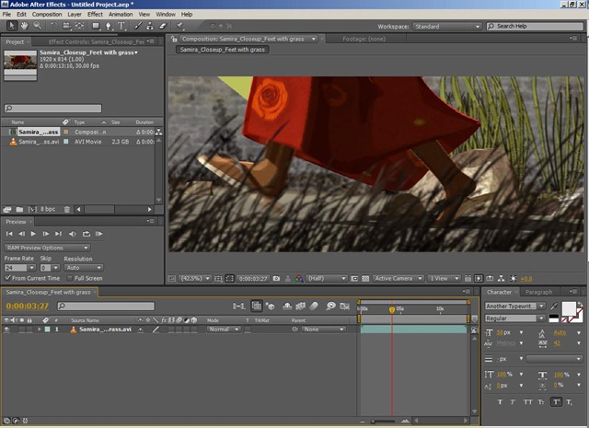
Task: Hide the Samira layer video eye
Action: (x=6, y=330)
